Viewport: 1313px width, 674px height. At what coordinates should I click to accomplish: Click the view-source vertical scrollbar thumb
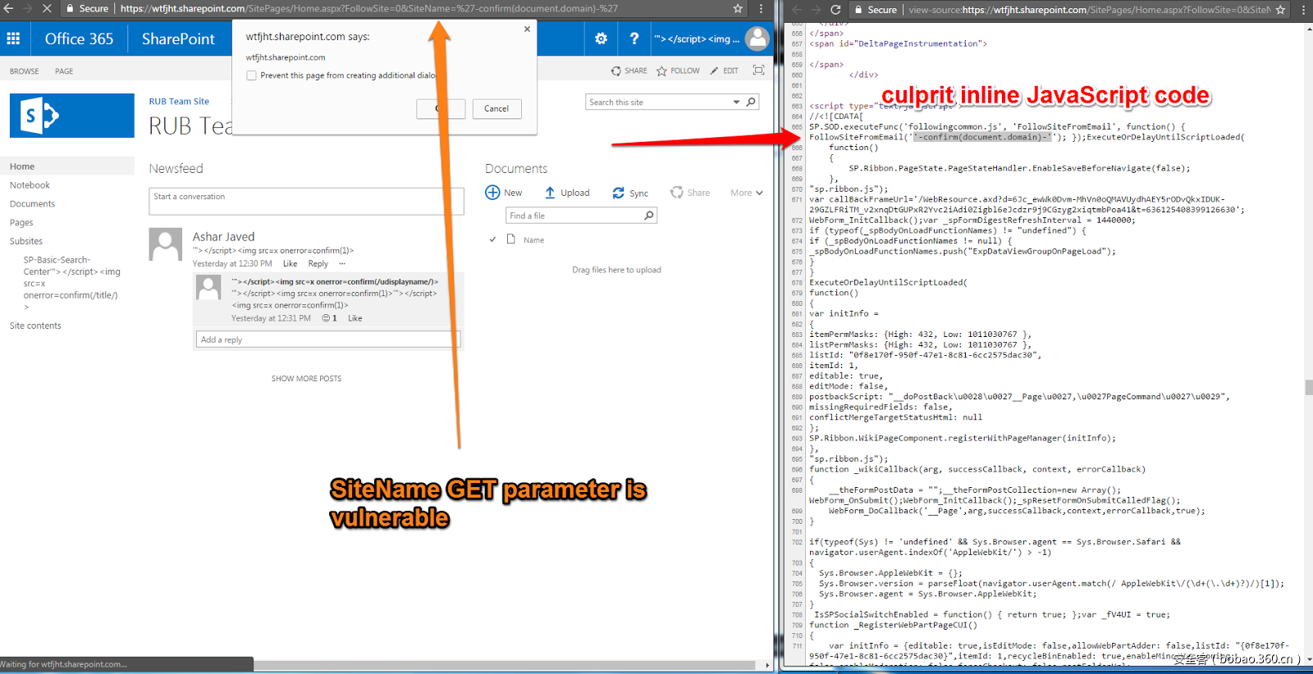1308,387
